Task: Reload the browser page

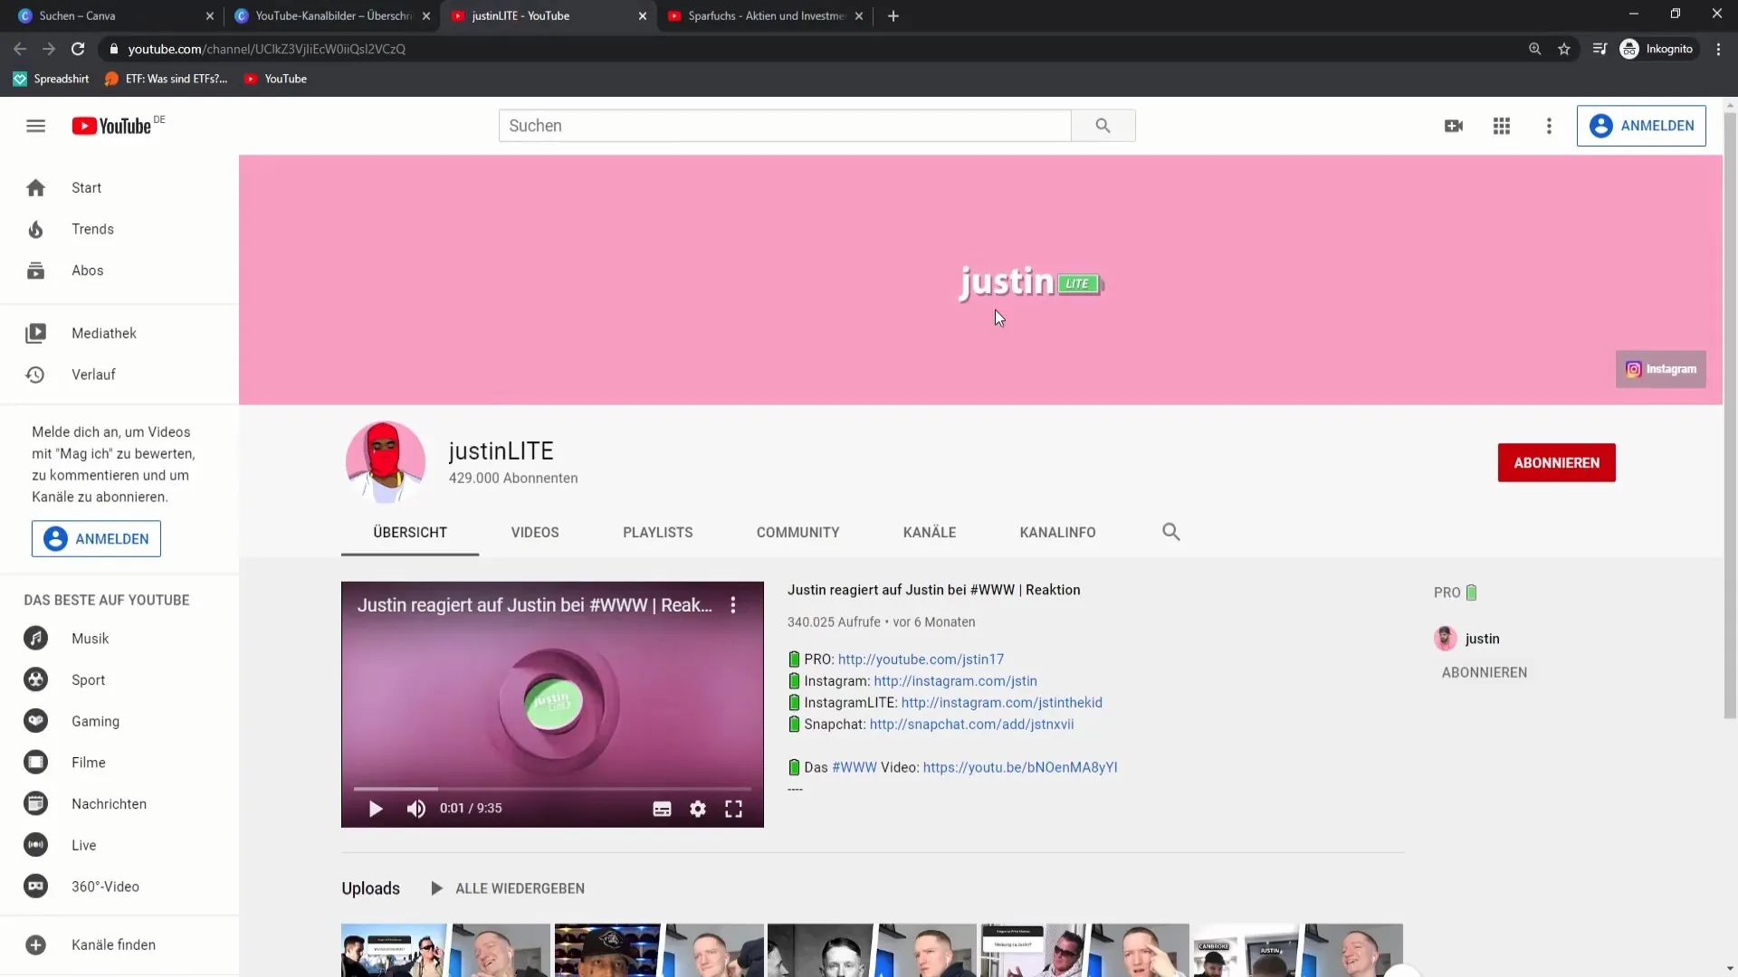Action: [x=78, y=49]
